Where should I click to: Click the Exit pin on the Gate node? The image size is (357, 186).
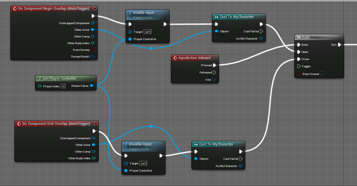point(340,45)
